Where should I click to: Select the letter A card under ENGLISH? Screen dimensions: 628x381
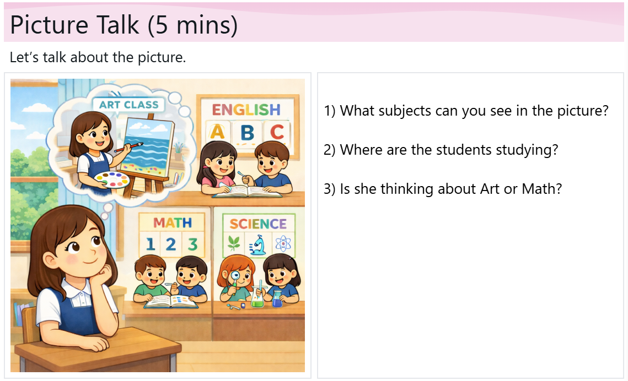tap(218, 132)
